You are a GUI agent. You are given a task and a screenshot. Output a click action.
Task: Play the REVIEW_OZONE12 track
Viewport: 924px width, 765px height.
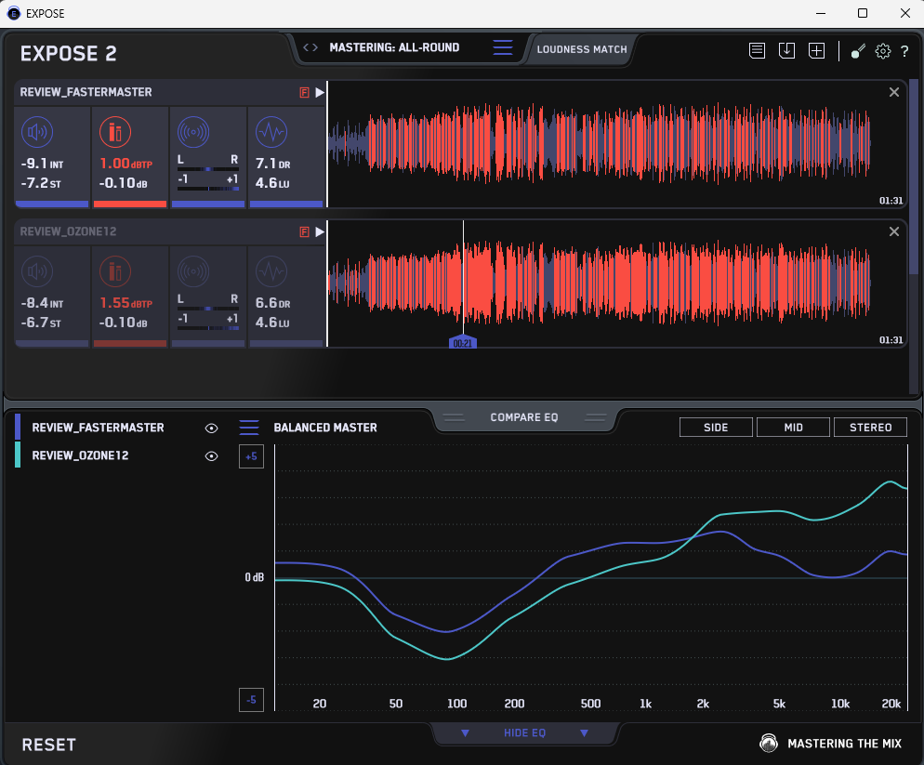point(320,231)
